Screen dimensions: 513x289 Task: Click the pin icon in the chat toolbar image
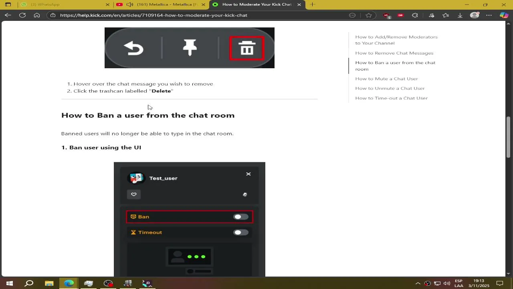tap(190, 48)
